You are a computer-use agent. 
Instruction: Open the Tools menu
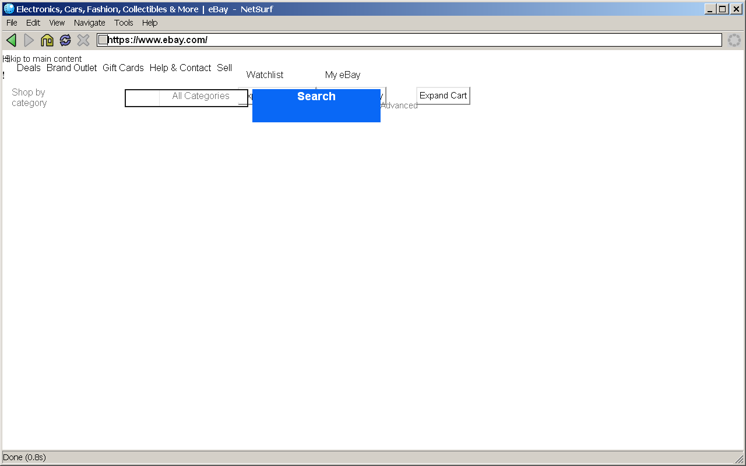(x=124, y=23)
